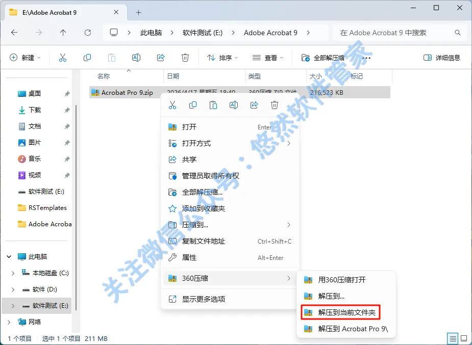472x345 pixels.
Task: Click the toolbar Delete trash icon
Action: [185, 58]
